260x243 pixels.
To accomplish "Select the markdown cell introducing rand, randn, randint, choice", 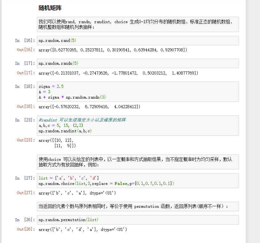I will point(138,24).
